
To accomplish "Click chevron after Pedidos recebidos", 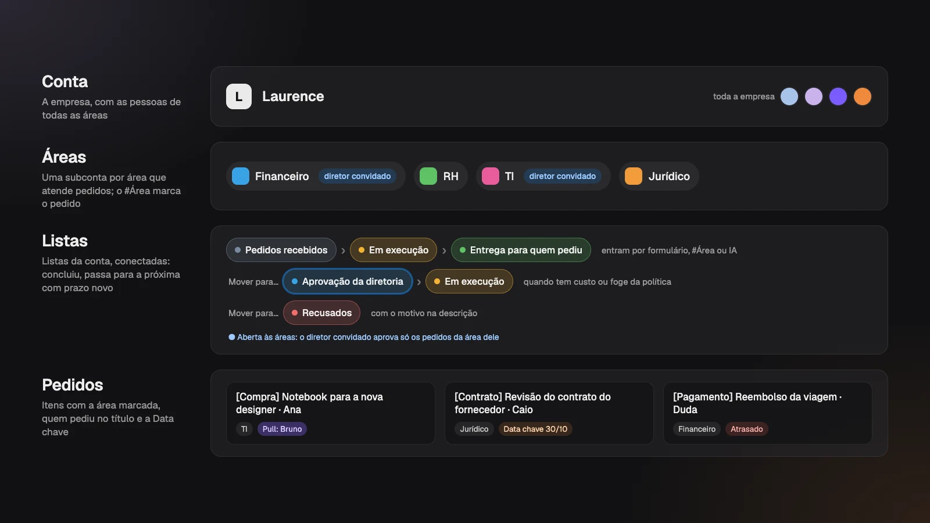I will click(x=343, y=250).
